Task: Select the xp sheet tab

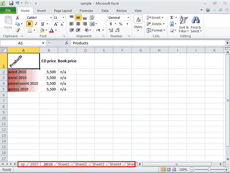Action: pyautogui.click(x=23, y=164)
